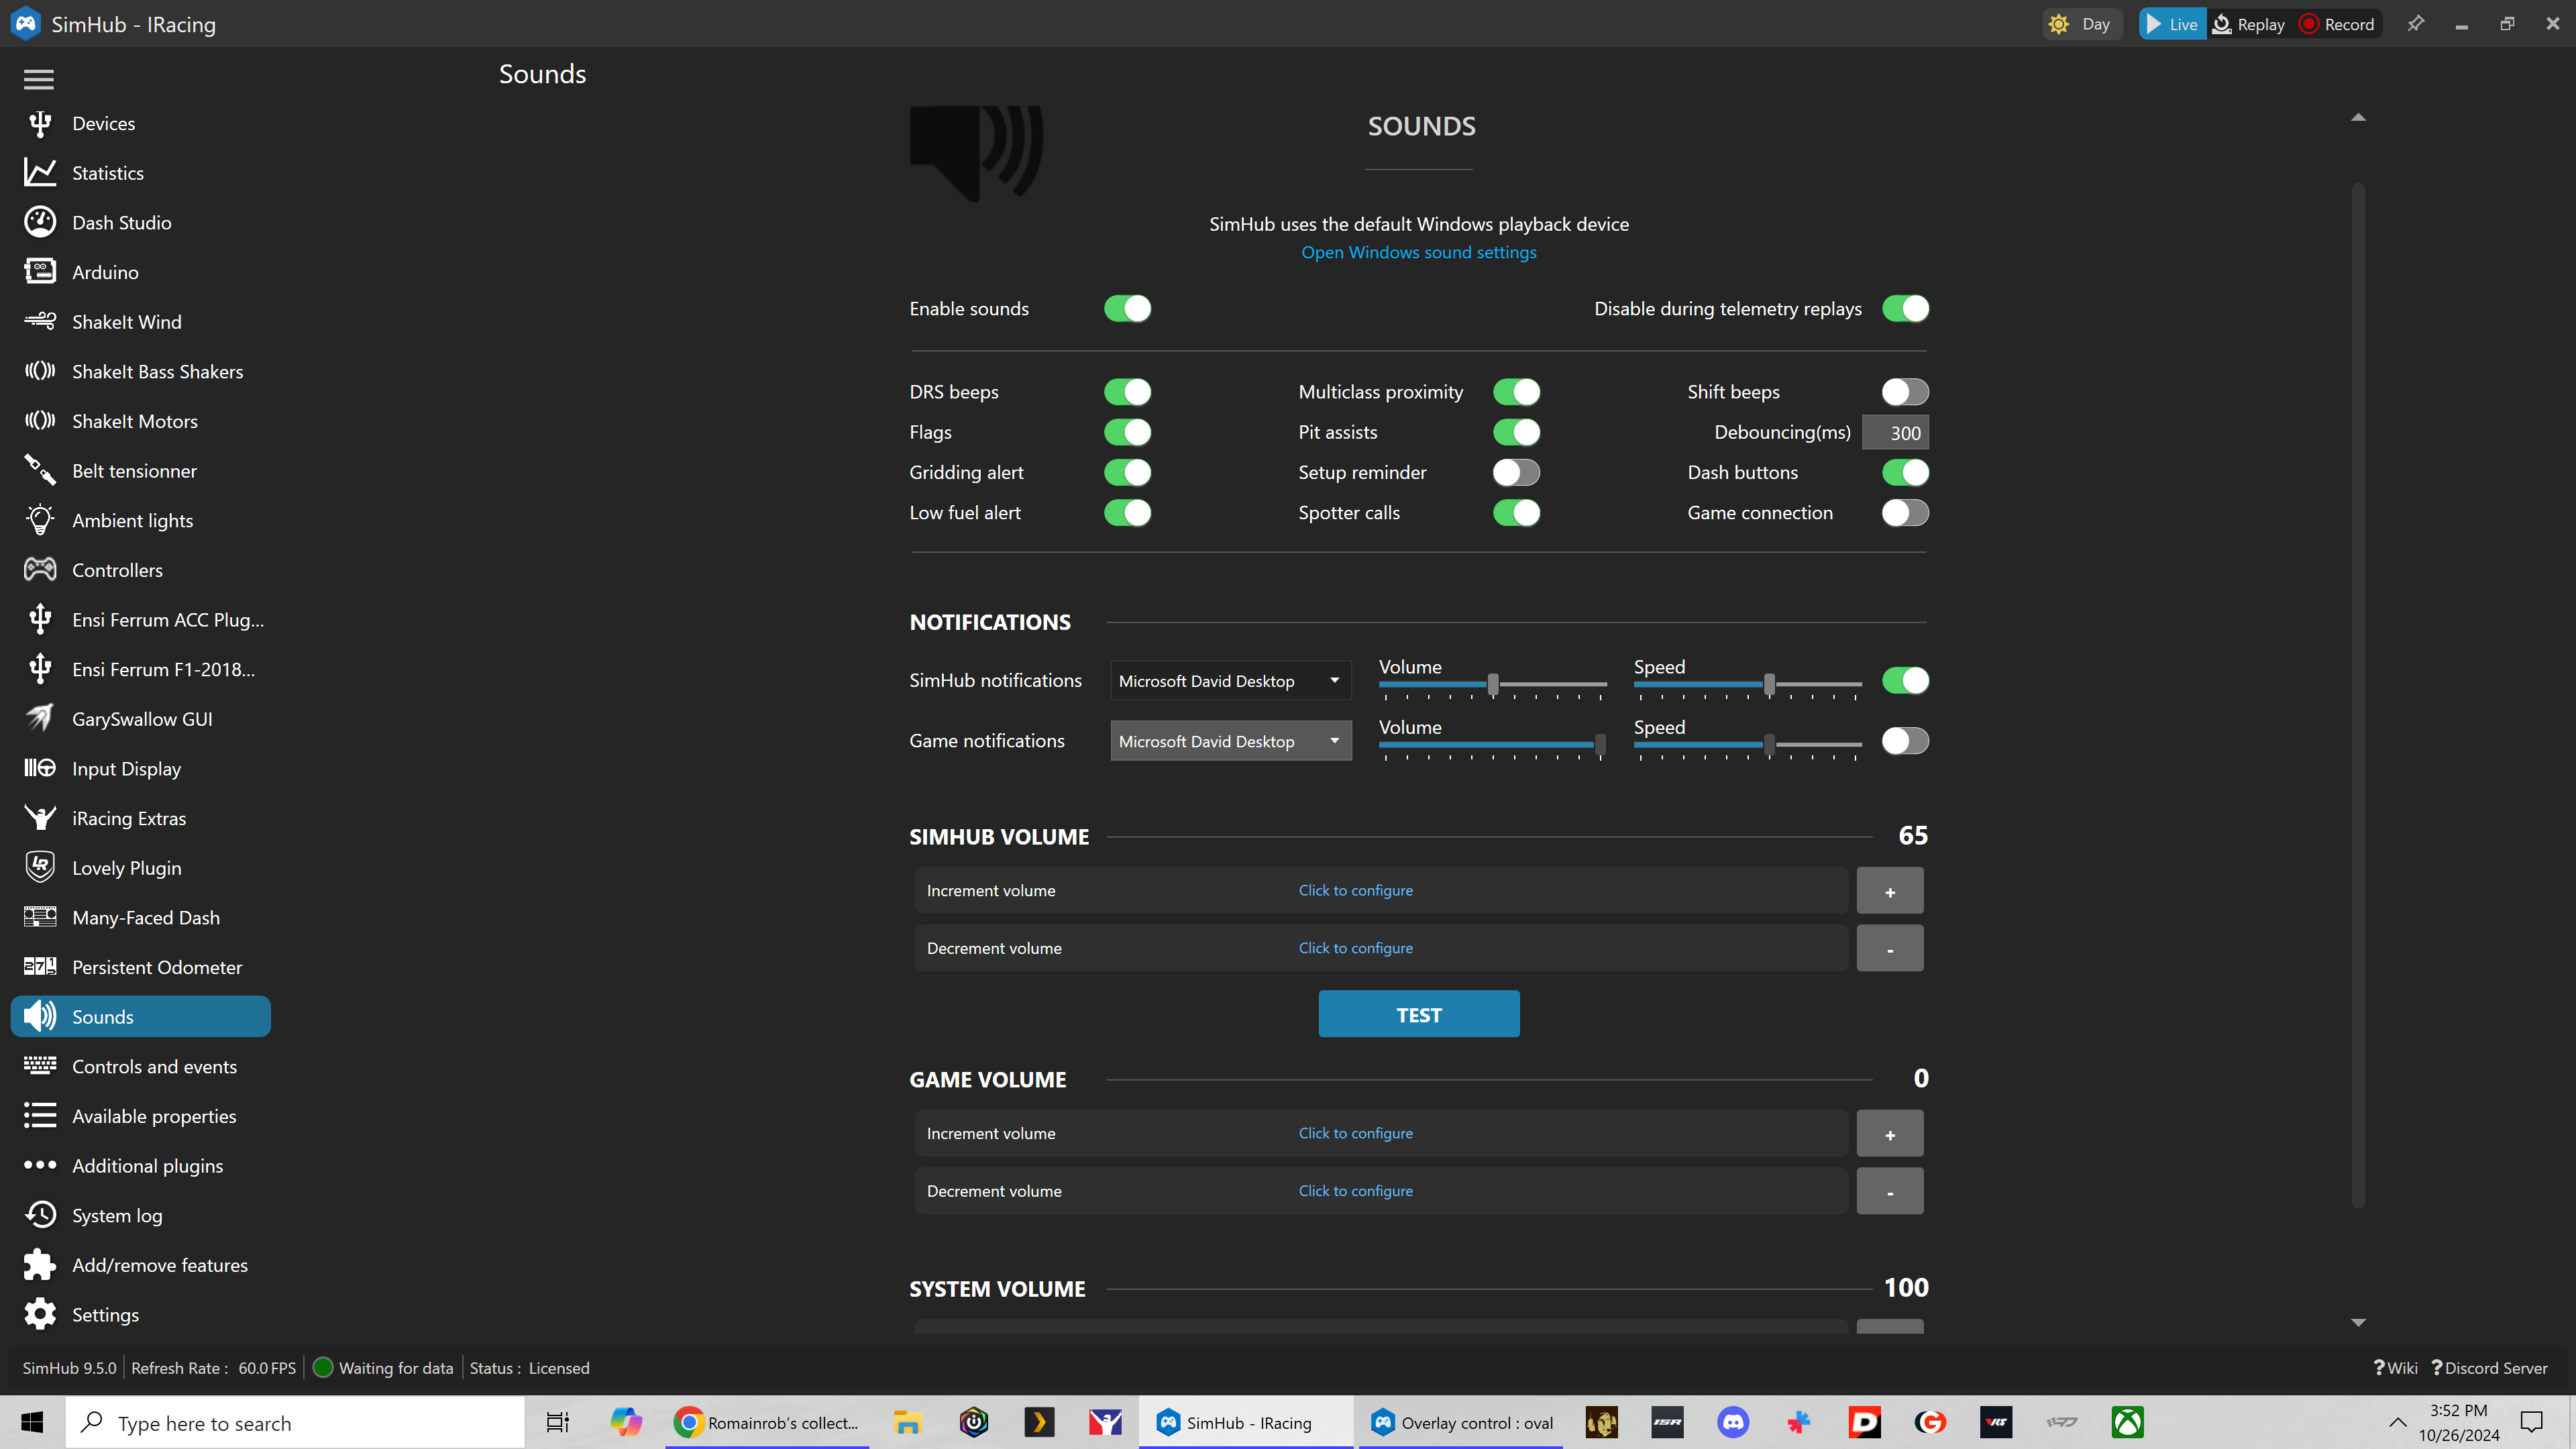2576x1449 pixels.
Task: Click the Available properties list icon
Action: click(x=40, y=1116)
